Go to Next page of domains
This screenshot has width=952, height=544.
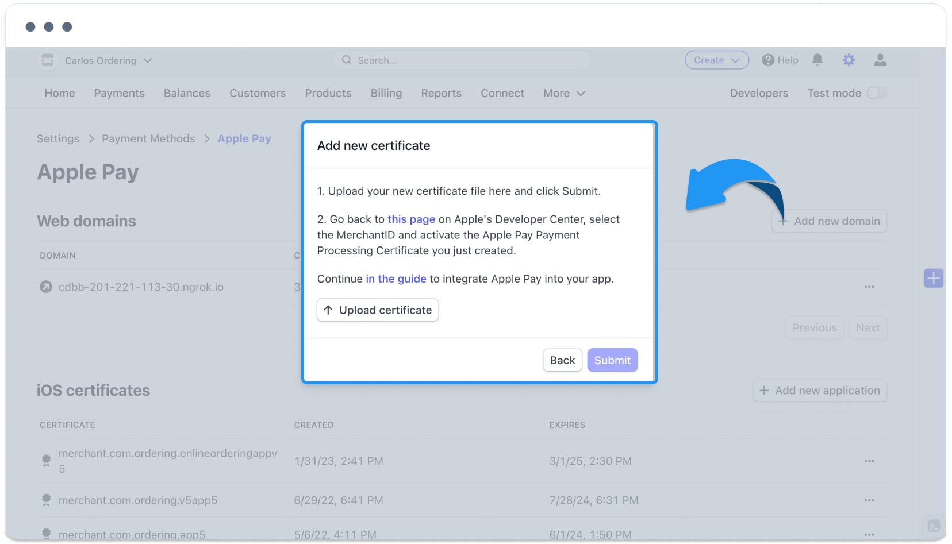click(x=868, y=328)
